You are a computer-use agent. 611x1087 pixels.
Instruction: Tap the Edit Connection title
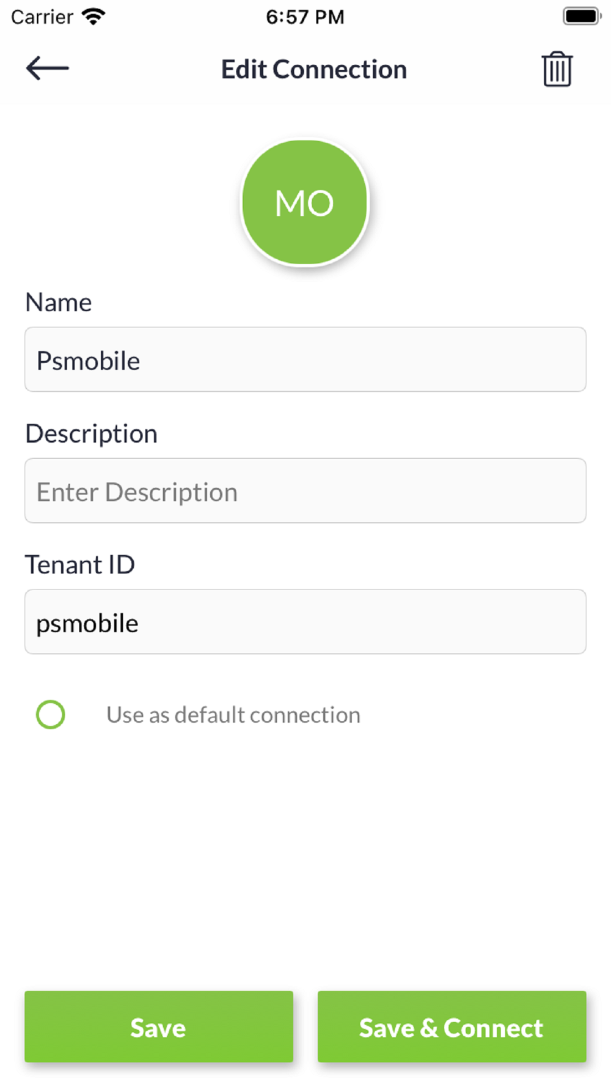click(x=314, y=70)
